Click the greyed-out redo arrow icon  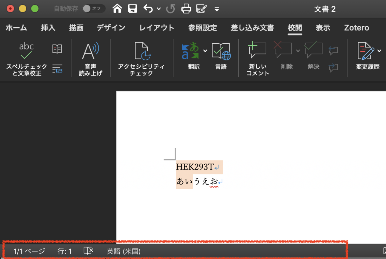click(x=170, y=9)
